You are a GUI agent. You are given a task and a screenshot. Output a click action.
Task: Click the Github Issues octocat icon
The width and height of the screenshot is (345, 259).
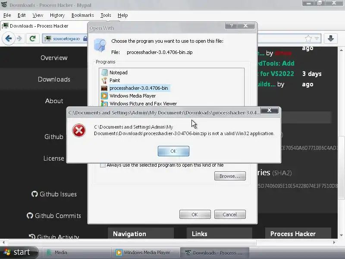34,194
